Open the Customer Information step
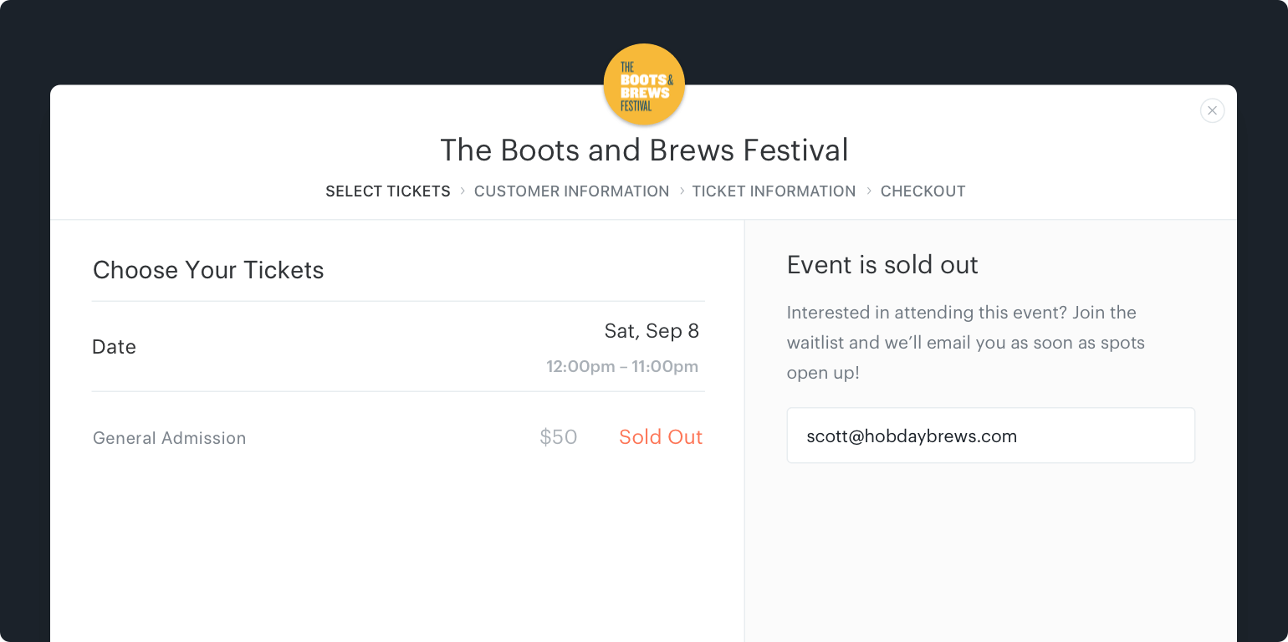Viewport: 1288px width, 642px height. (x=571, y=191)
